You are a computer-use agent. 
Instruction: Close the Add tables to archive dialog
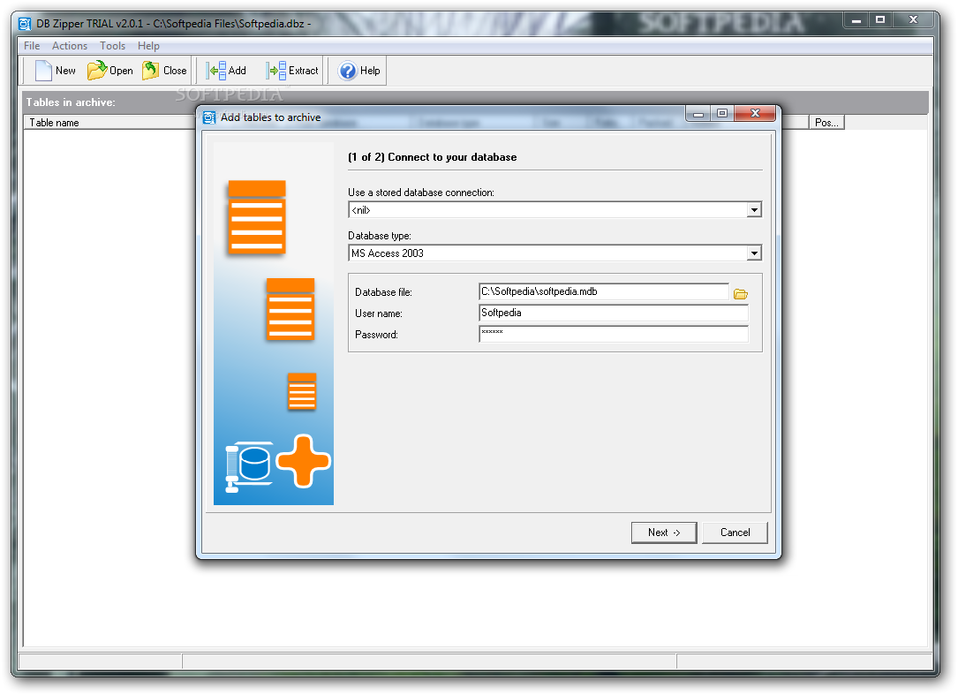[x=755, y=113]
